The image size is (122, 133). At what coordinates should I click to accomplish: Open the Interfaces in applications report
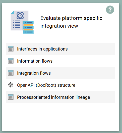click(x=42, y=49)
